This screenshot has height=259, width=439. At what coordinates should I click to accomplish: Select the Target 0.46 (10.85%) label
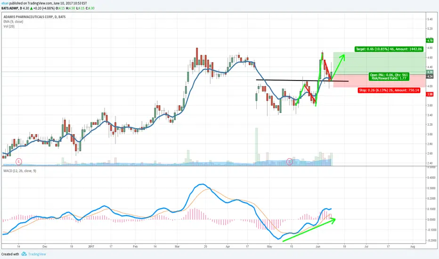tap(389, 49)
